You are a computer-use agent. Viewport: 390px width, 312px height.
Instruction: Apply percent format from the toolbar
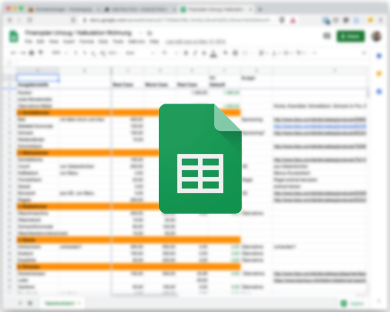click(84, 53)
